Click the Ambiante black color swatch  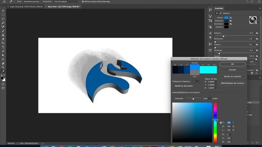click(226, 27)
